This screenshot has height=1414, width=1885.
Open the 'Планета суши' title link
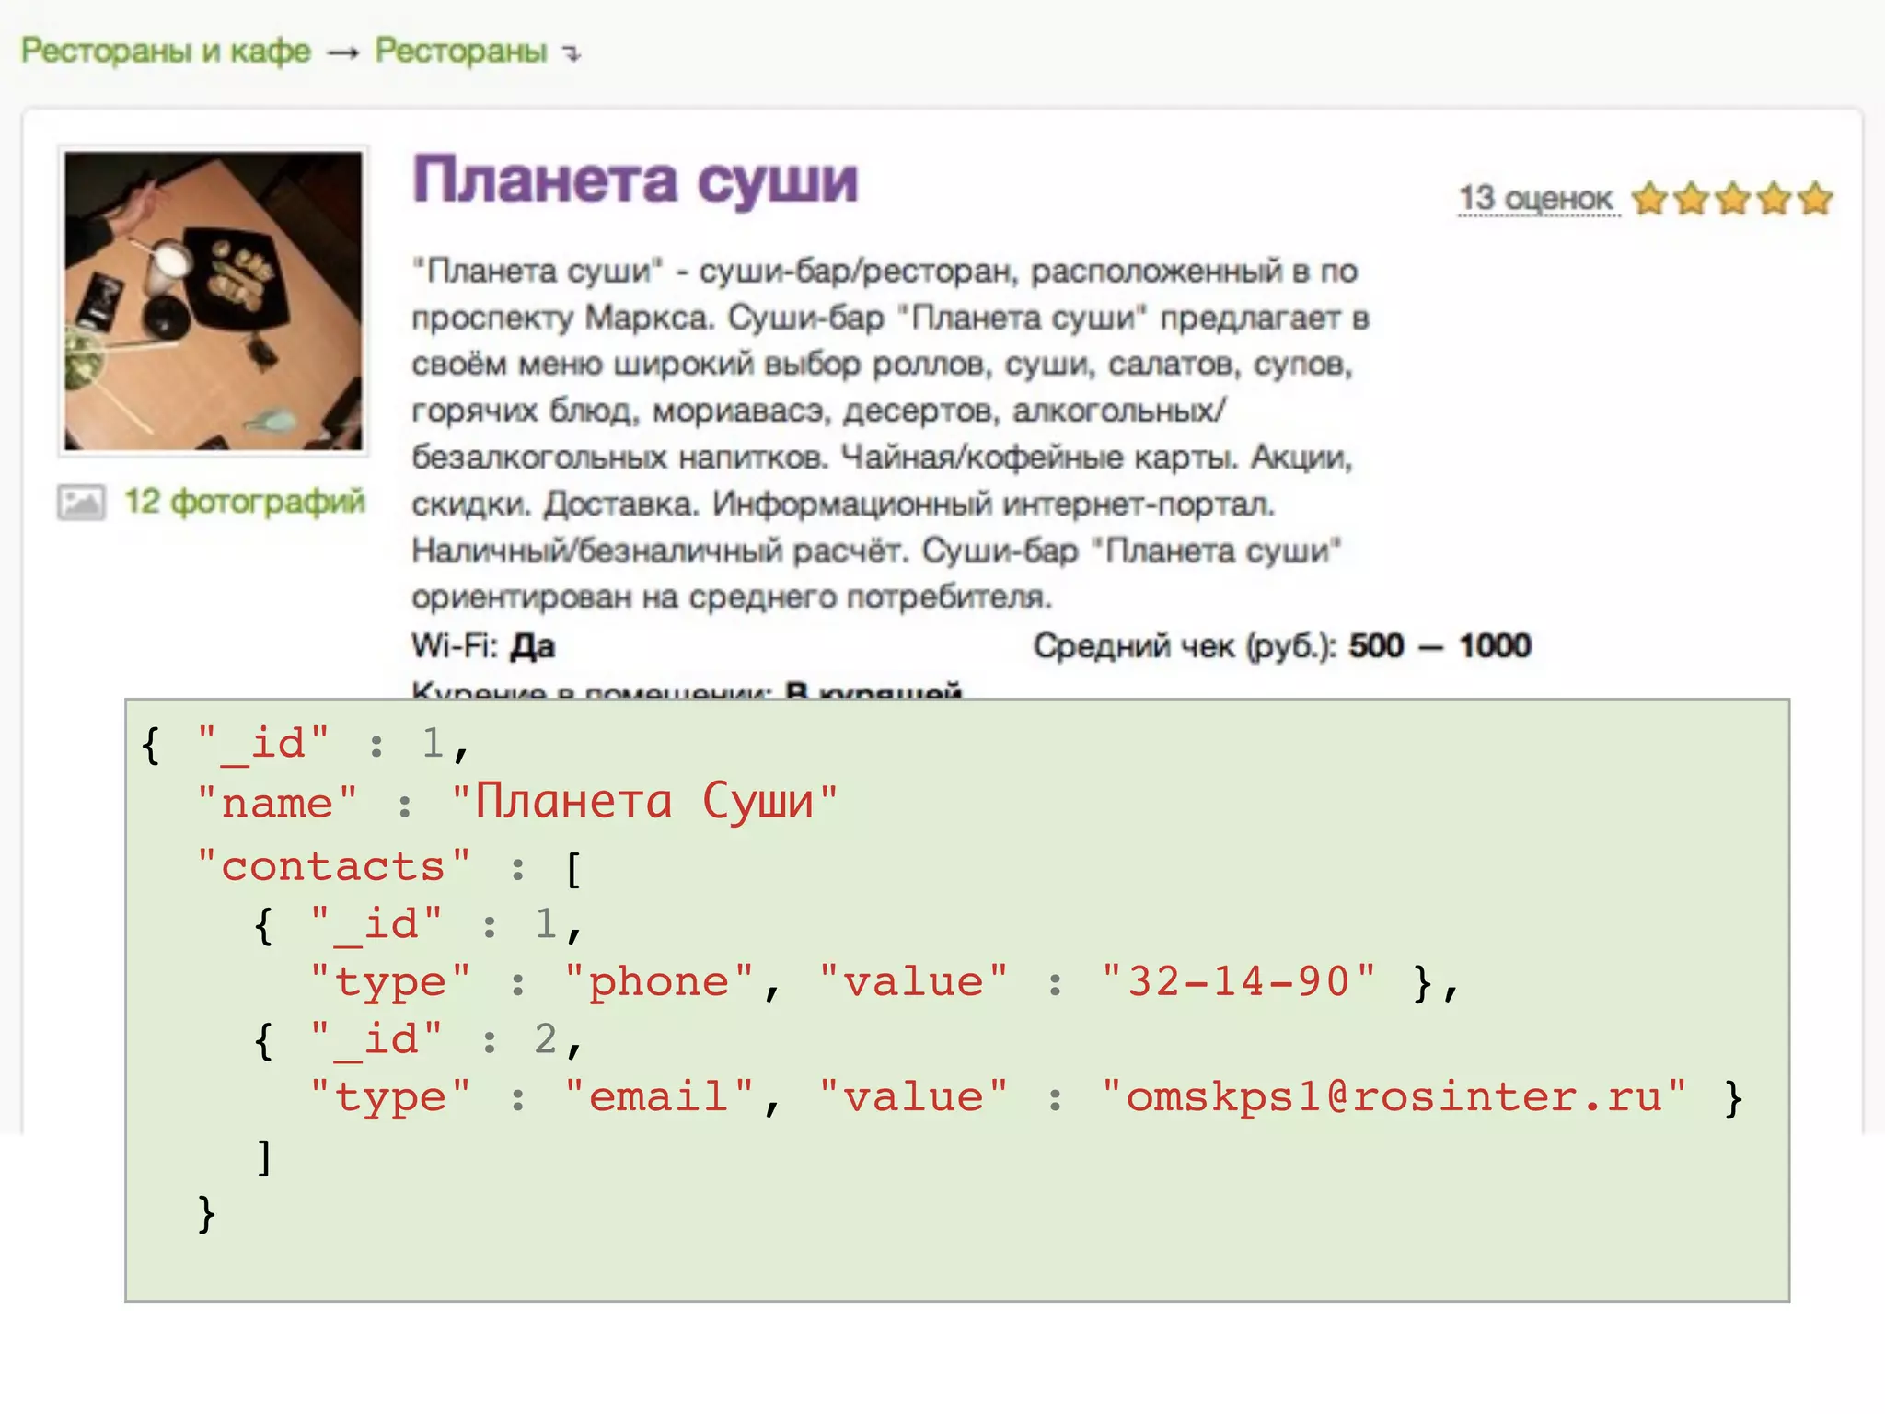coord(635,180)
